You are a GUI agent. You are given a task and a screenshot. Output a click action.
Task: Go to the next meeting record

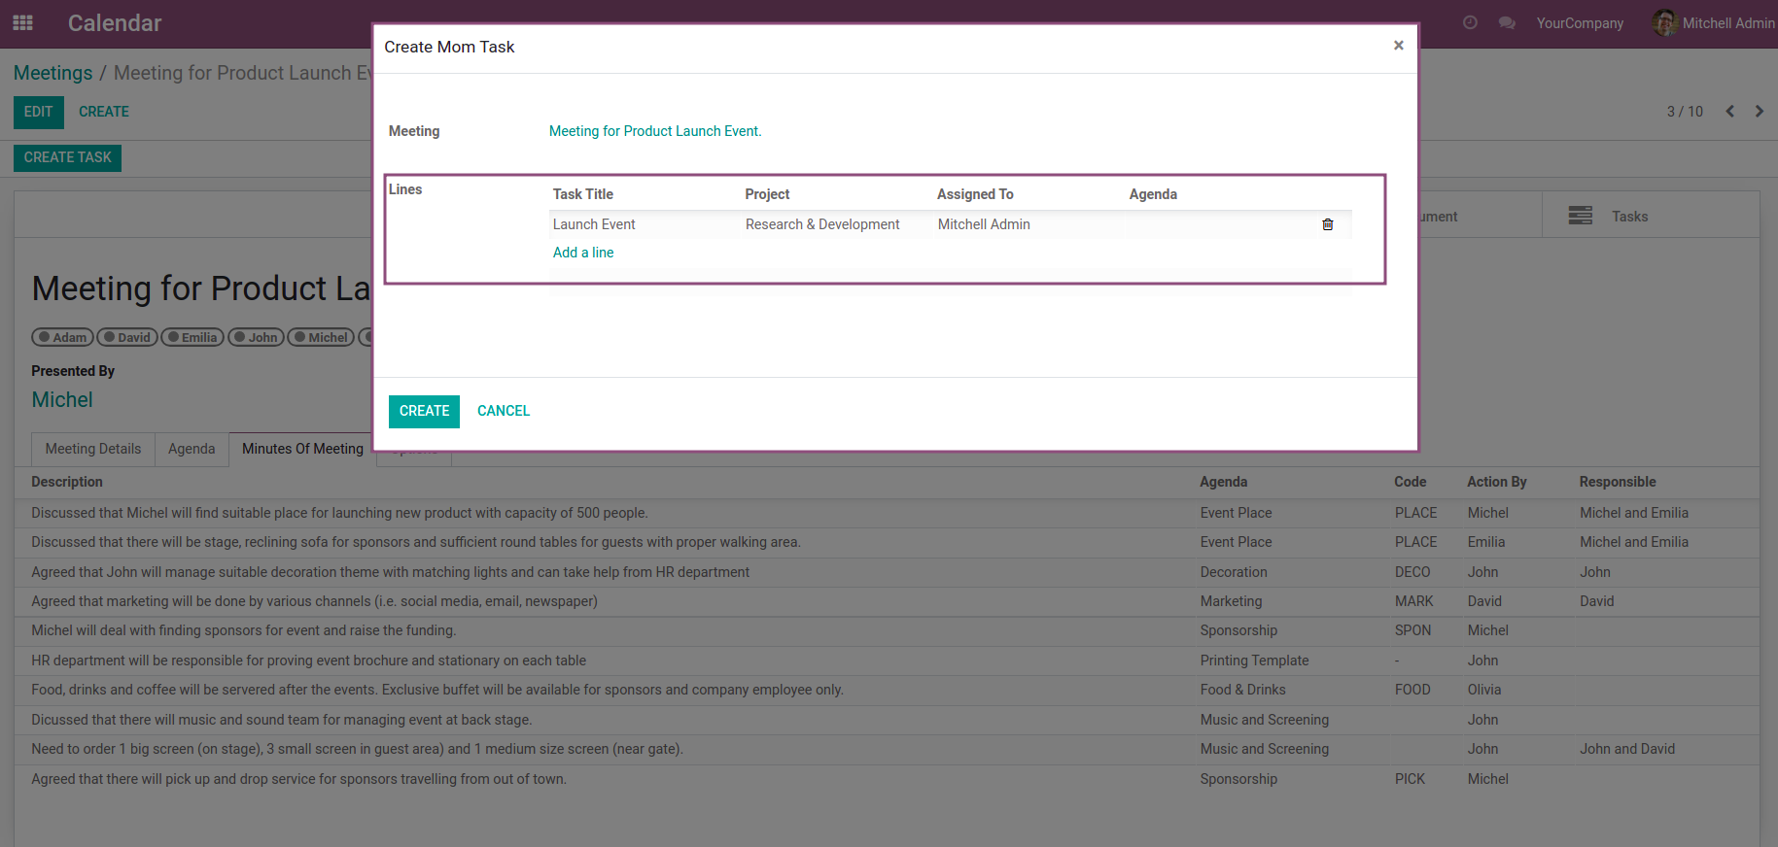click(1759, 112)
